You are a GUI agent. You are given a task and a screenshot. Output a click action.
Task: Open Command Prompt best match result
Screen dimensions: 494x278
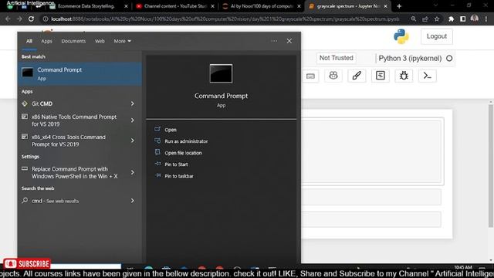tap(80, 74)
